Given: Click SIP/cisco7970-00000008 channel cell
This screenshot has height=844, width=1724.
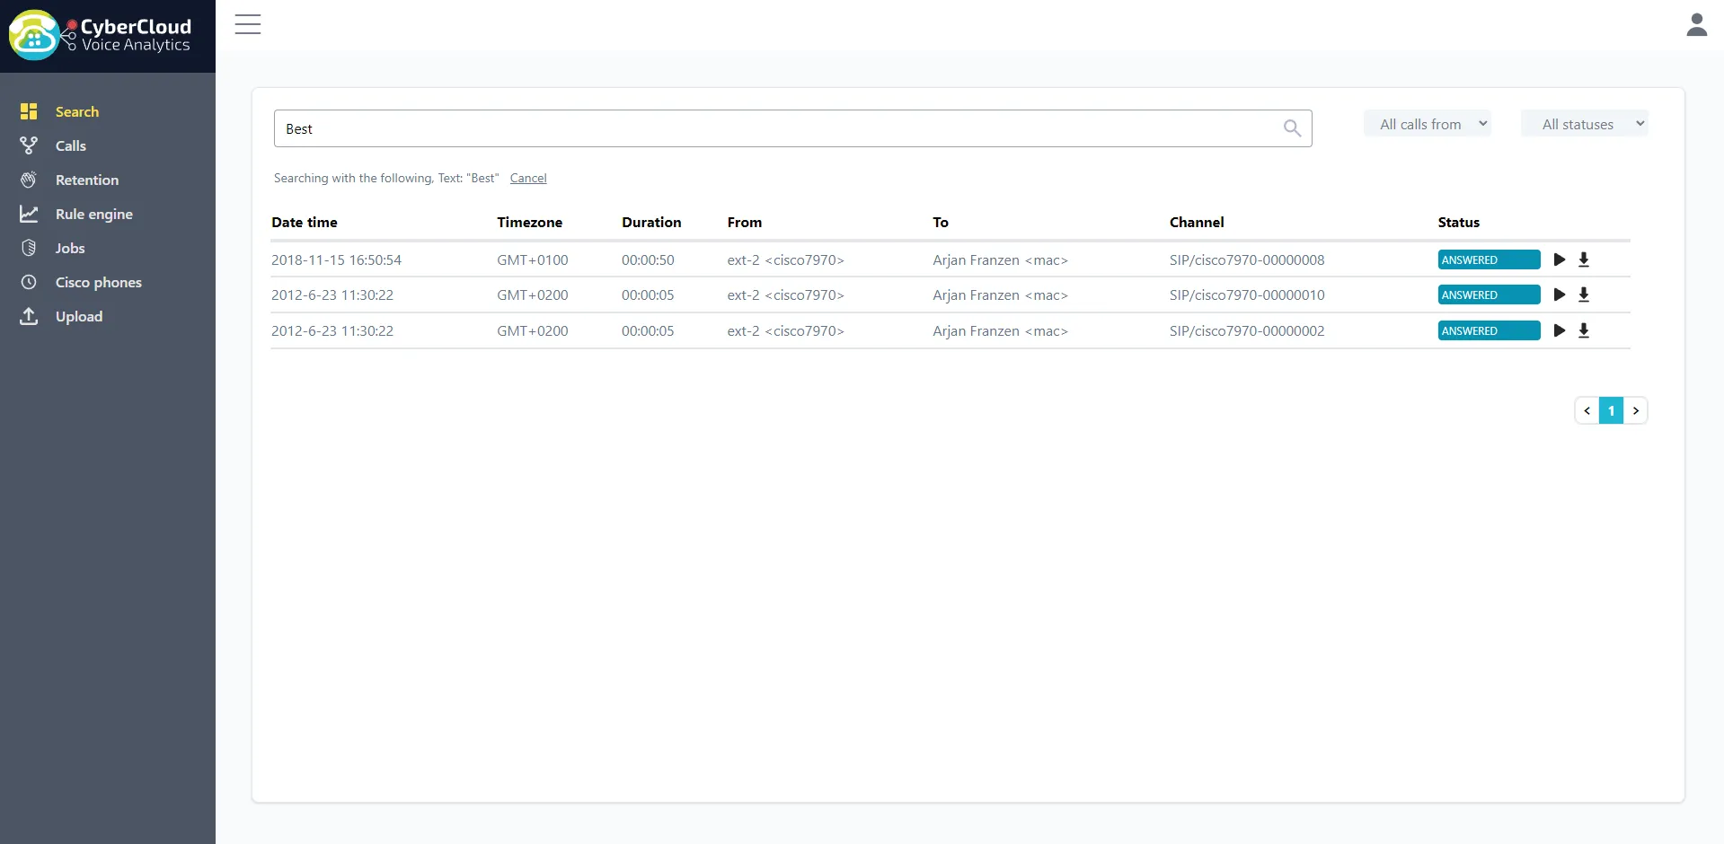Looking at the screenshot, I should tap(1247, 259).
